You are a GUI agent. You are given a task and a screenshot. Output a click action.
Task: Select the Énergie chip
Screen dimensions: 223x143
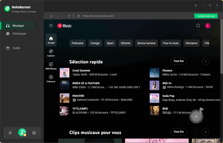[x=95, y=43]
